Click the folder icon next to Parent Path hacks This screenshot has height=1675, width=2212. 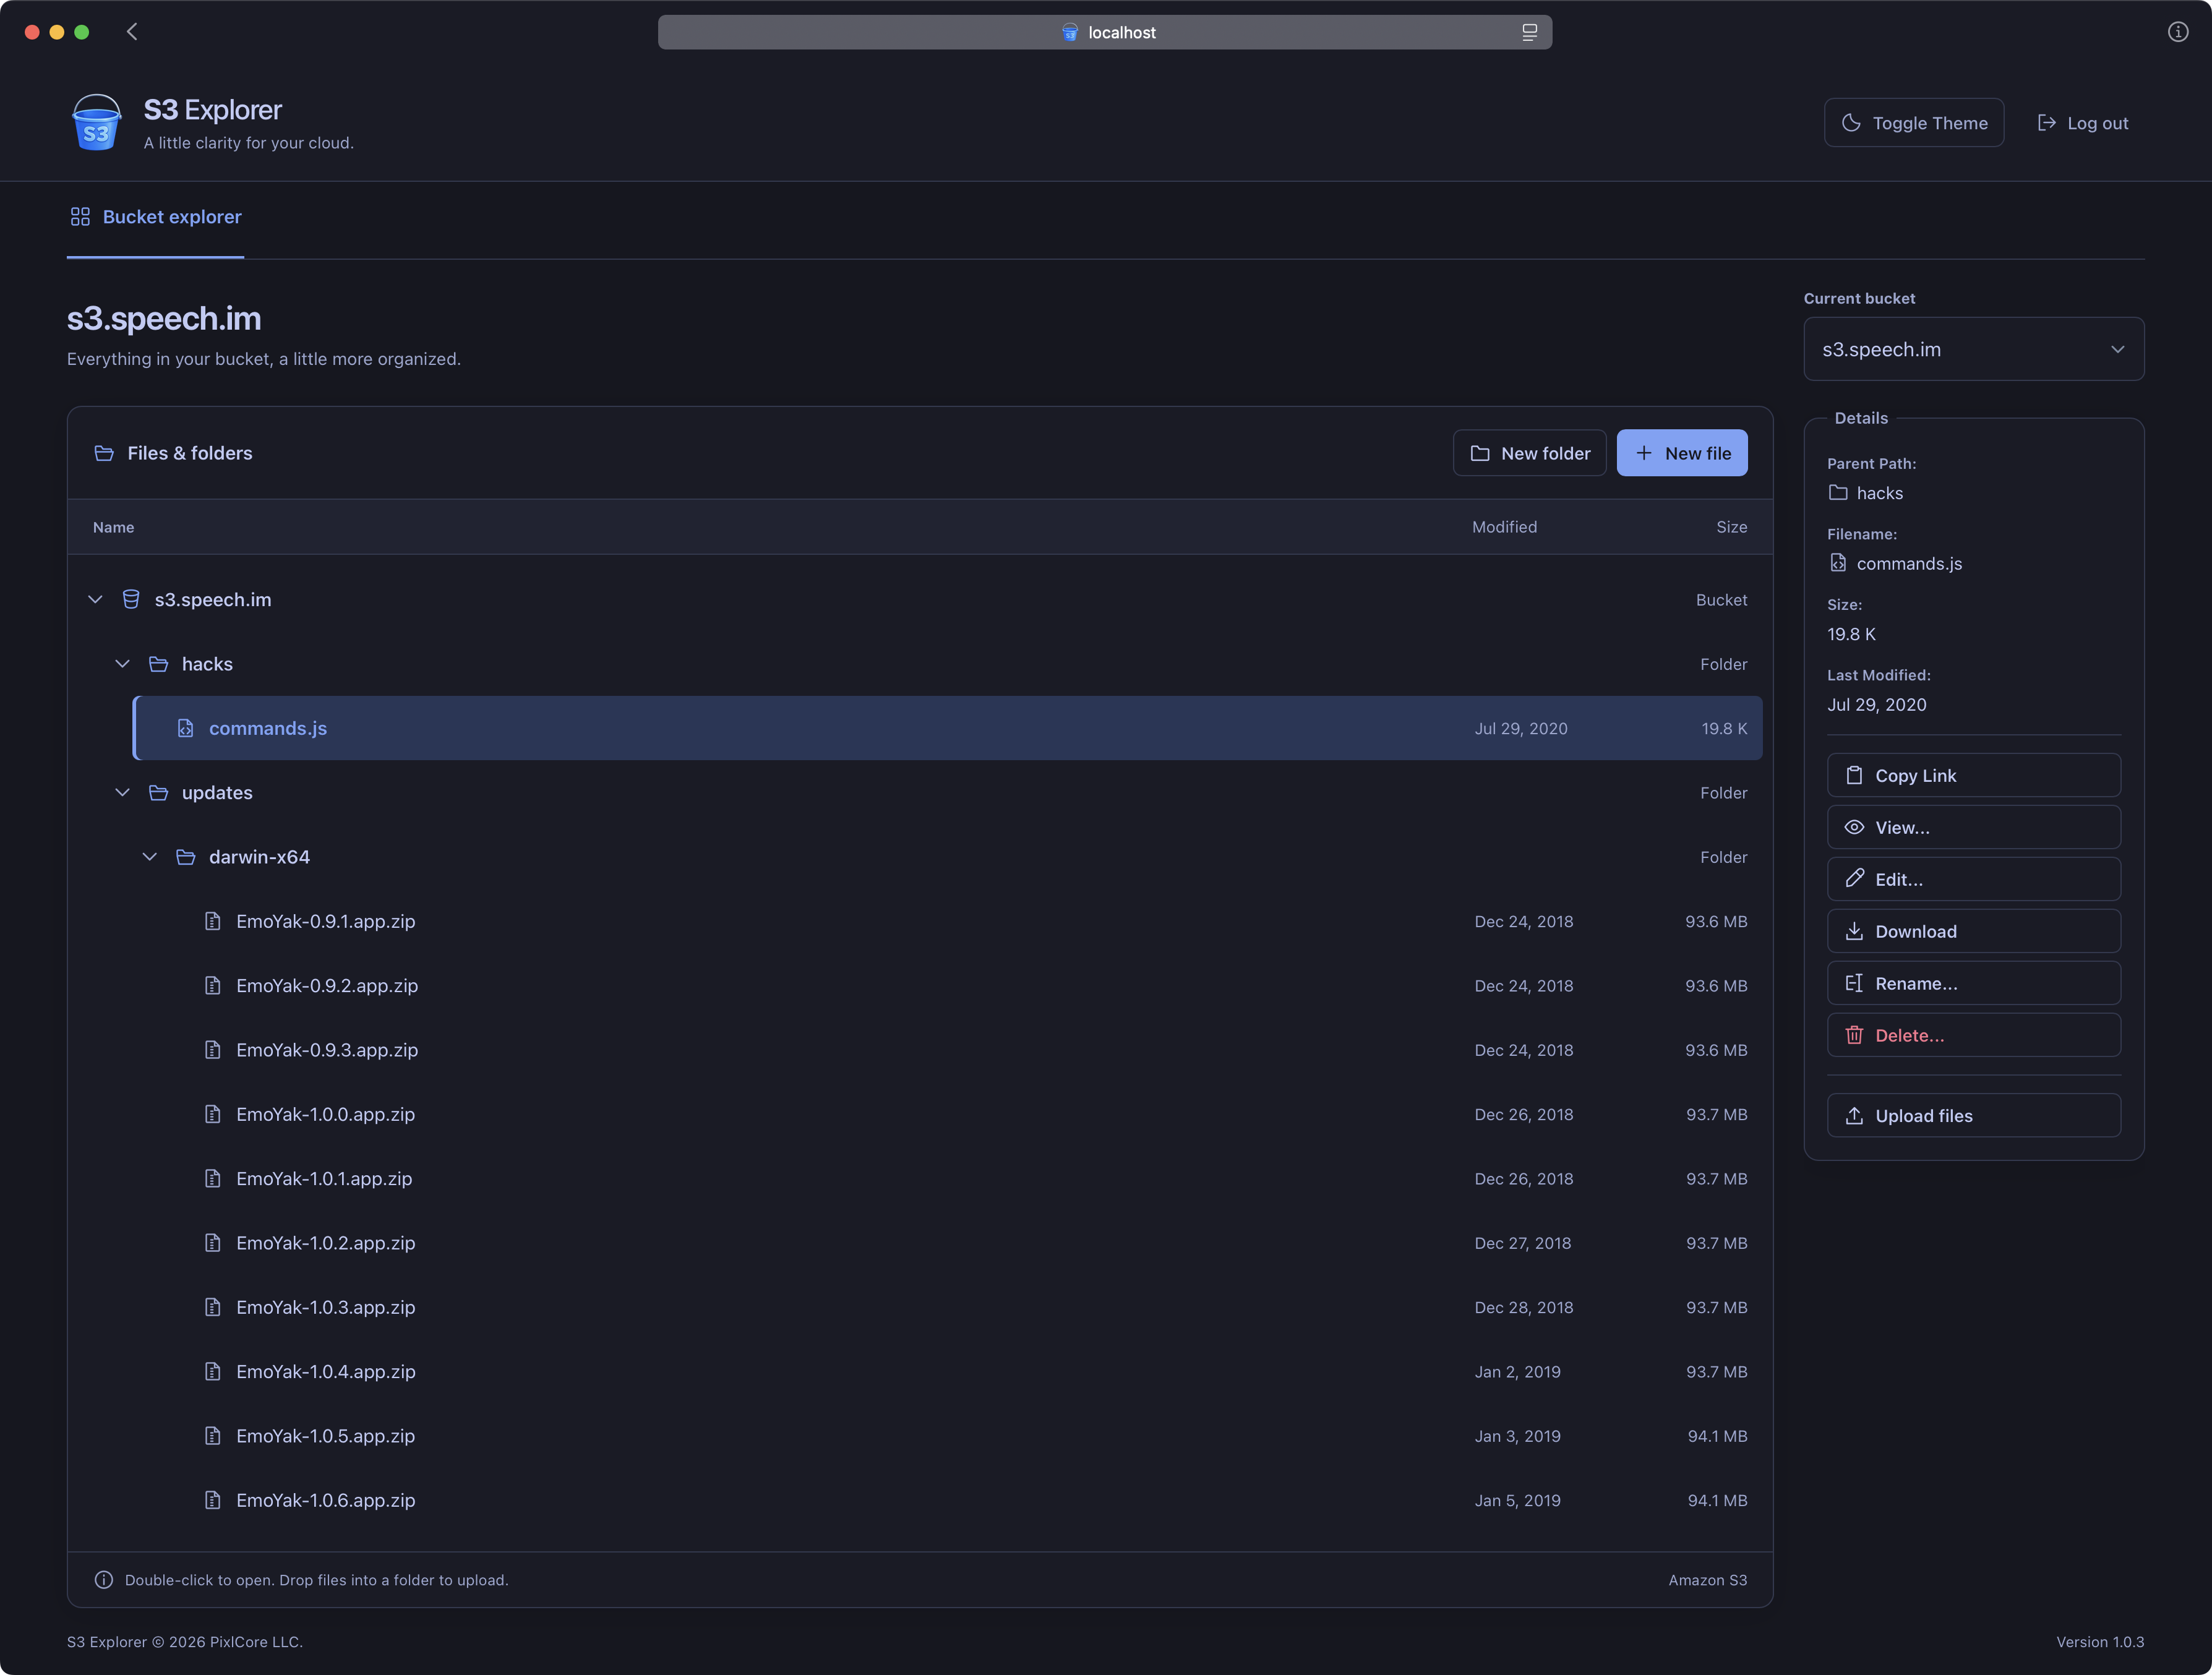click(x=1838, y=493)
